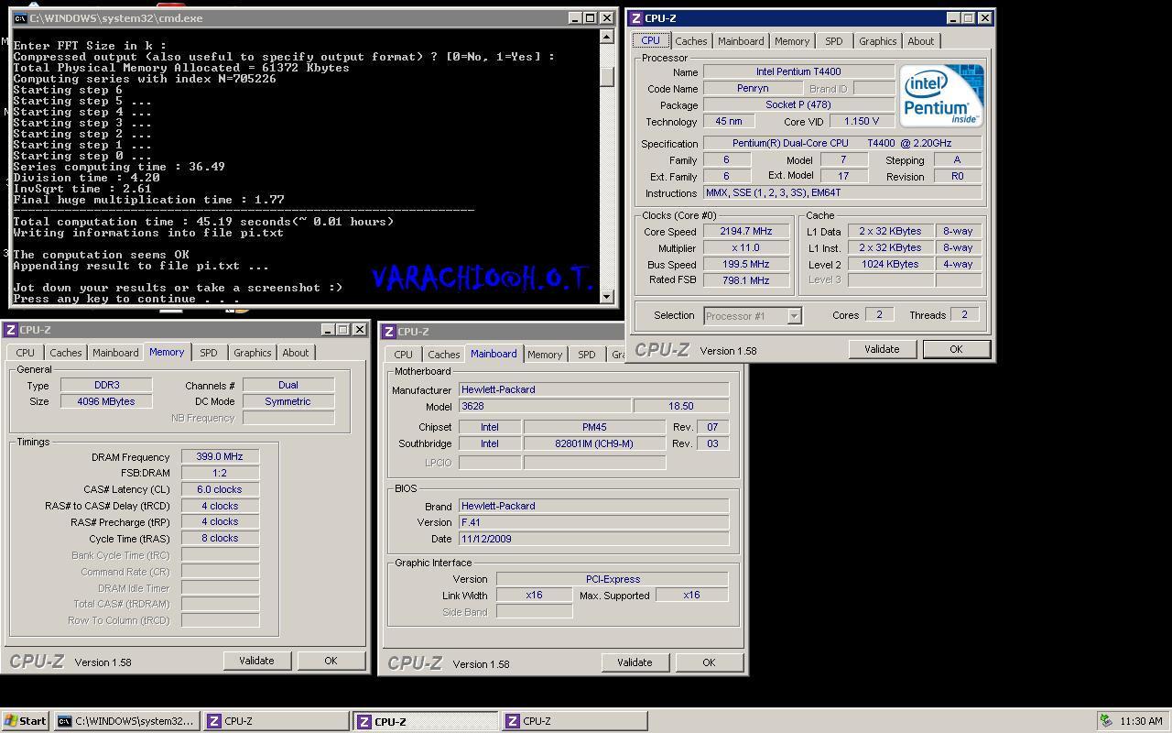Click the Bus Speed value 199.5 MHz
Image resolution: width=1172 pixels, height=733 pixels.
click(x=745, y=265)
